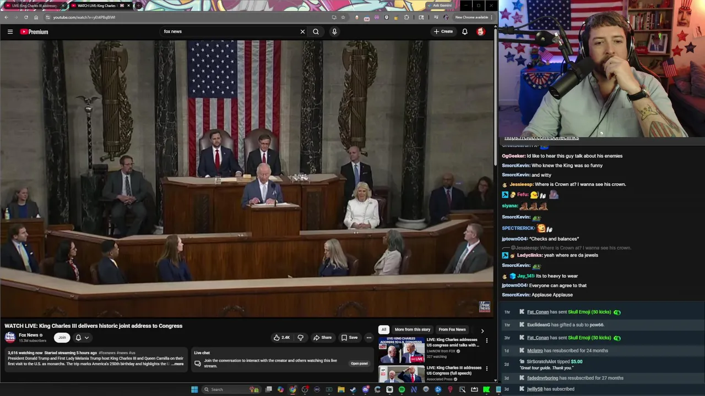This screenshot has height=396, width=705.
Task: Open browser home page icon
Action: [36, 17]
